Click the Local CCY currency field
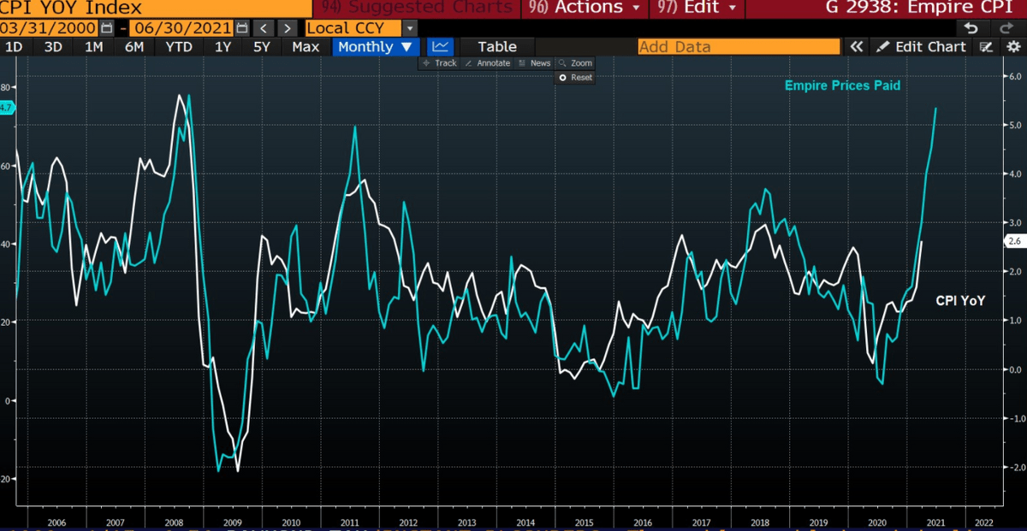The height and width of the screenshot is (531, 1027). 352,28
